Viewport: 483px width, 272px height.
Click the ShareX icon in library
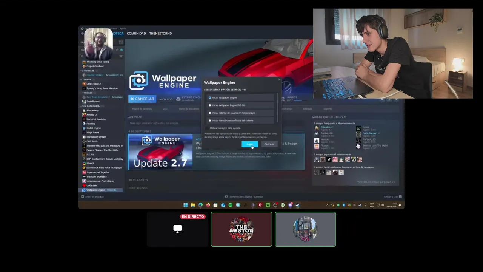click(84, 163)
